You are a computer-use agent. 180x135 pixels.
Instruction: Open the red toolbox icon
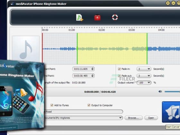click(x=97, y=18)
